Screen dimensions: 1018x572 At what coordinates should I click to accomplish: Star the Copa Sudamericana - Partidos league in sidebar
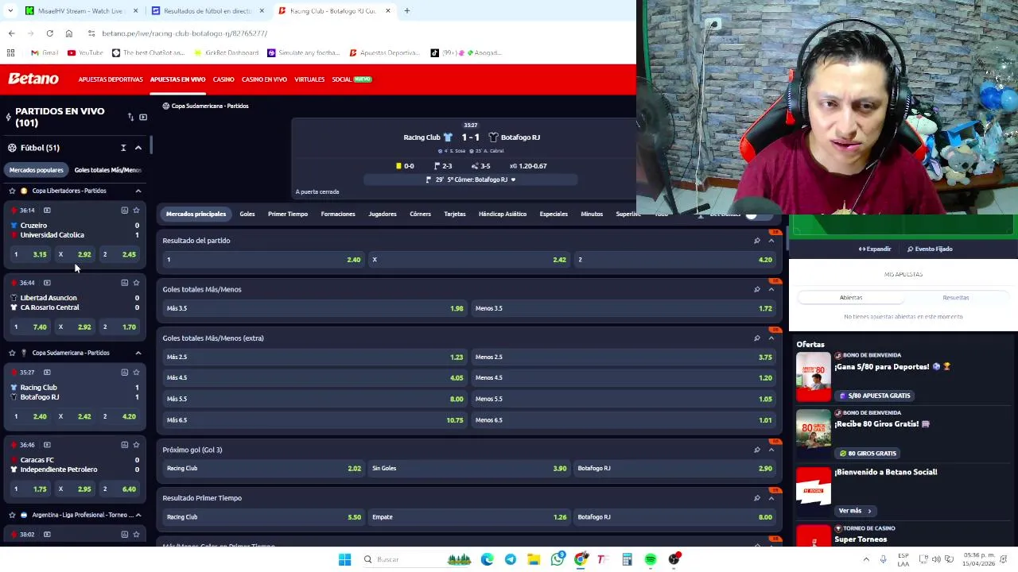coord(12,353)
